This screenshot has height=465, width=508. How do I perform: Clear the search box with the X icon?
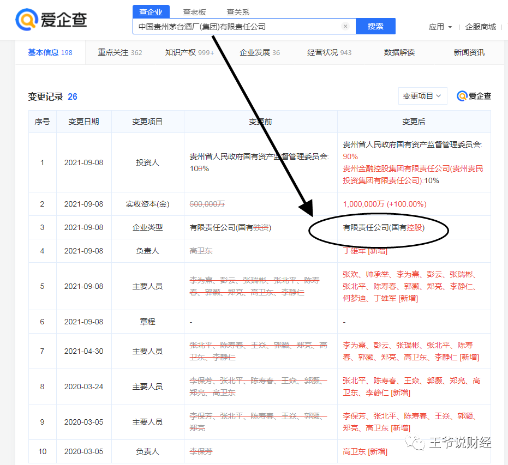point(345,26)
